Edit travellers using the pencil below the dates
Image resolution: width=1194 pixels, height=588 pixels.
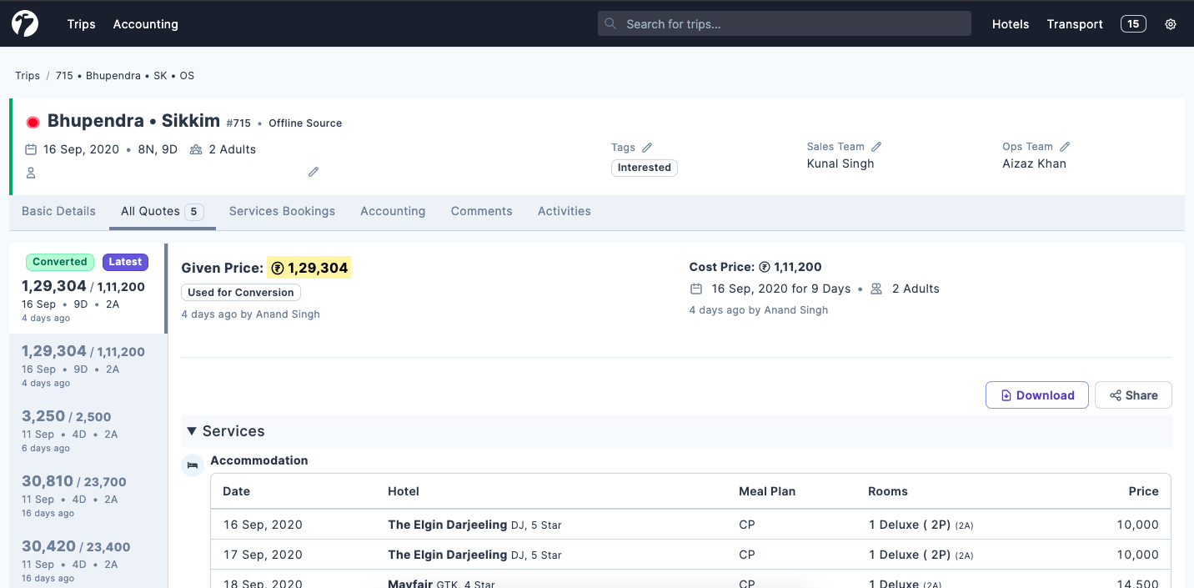314,171
